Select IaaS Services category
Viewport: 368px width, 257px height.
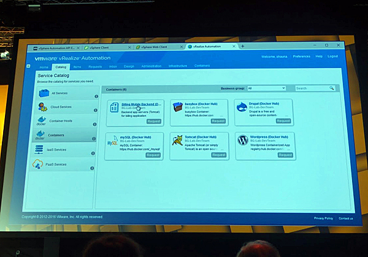[59, 149]
